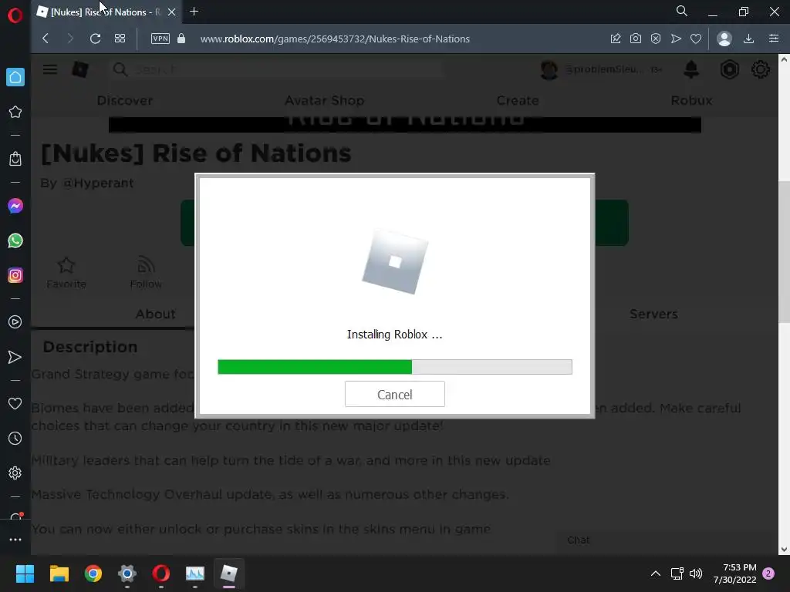Toggle the VPN badge
The height and width of the screenshot is (592, 790).
[160, 39]
